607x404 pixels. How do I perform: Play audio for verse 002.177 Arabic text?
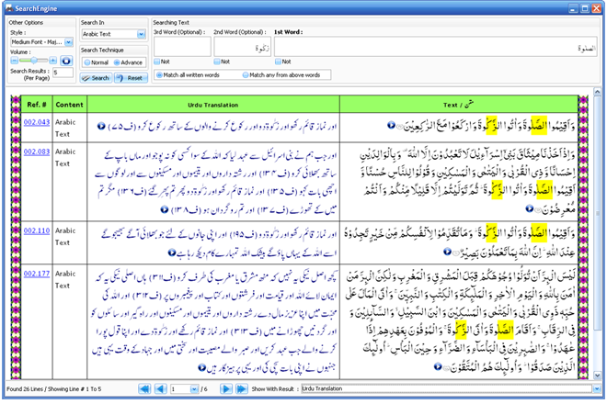(438, 366)
